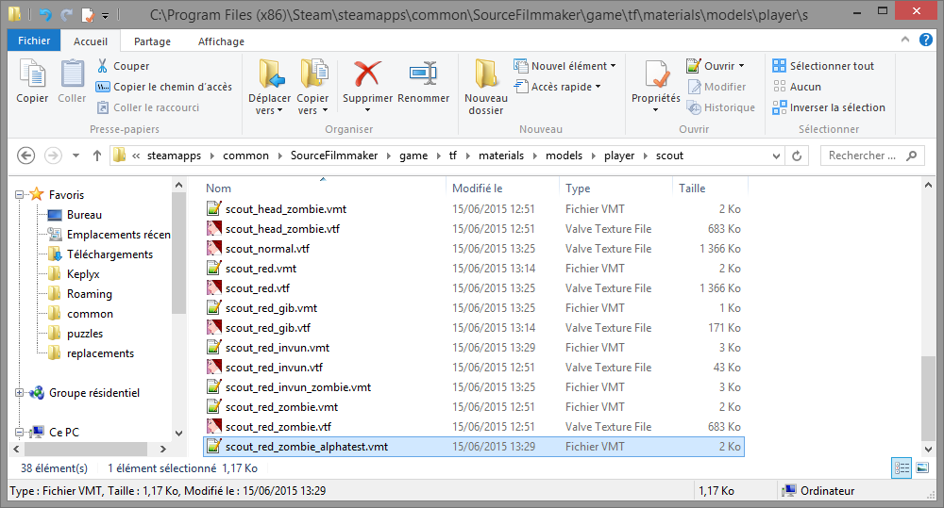Switch to large icons view layout

click(x=922, y=467)
